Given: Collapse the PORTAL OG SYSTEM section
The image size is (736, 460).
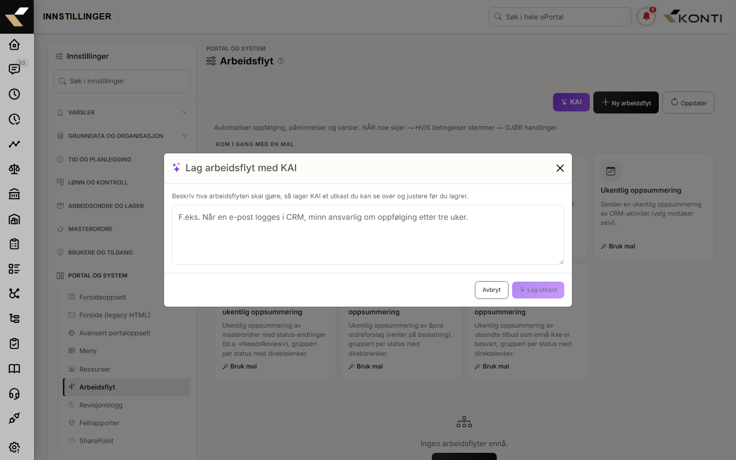Looking at the screenshot, I should [x=122, y=275].
